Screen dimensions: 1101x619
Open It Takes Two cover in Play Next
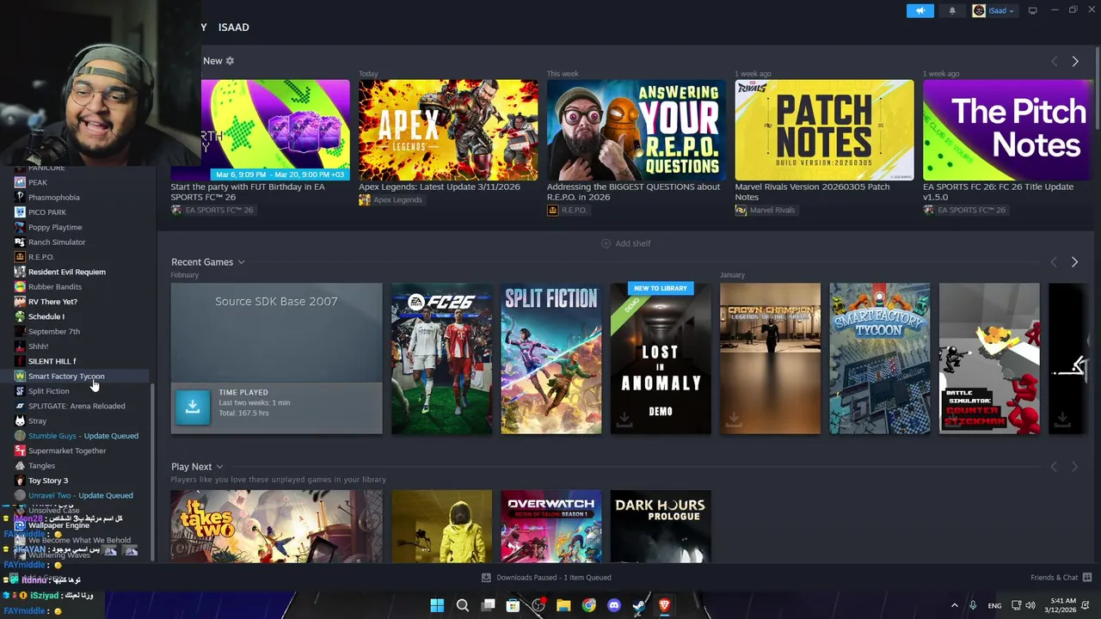pyautogui.click(x=276, y=526)
